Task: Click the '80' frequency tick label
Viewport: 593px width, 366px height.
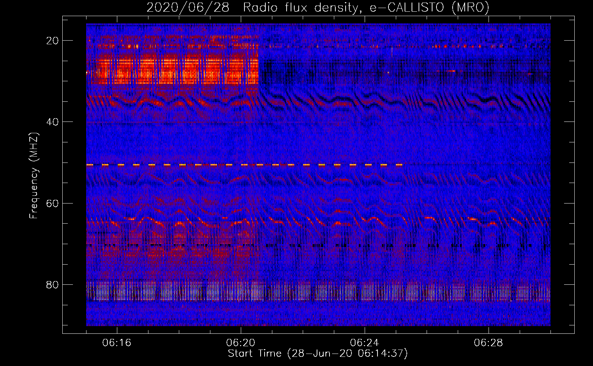Action: [52, 284]
